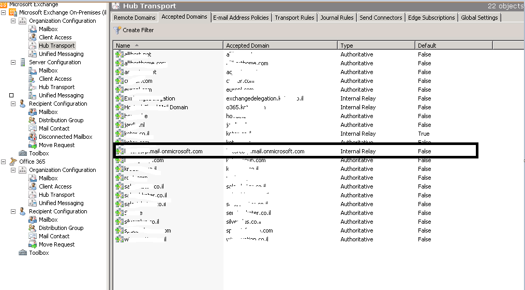The image size is (525, 290).
Task: Select Unified Messaging under Office 365
Action: (x=61, y=203)
